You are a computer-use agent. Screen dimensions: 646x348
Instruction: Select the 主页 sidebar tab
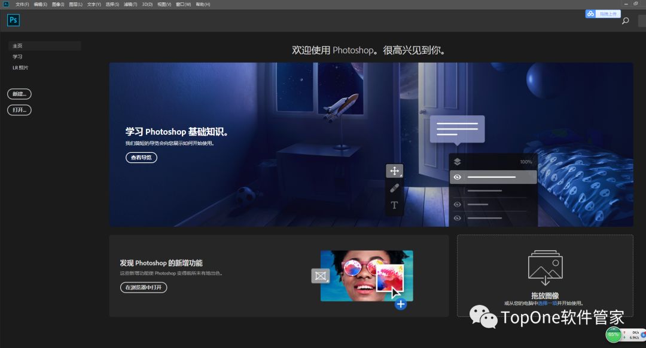point(44,45)
